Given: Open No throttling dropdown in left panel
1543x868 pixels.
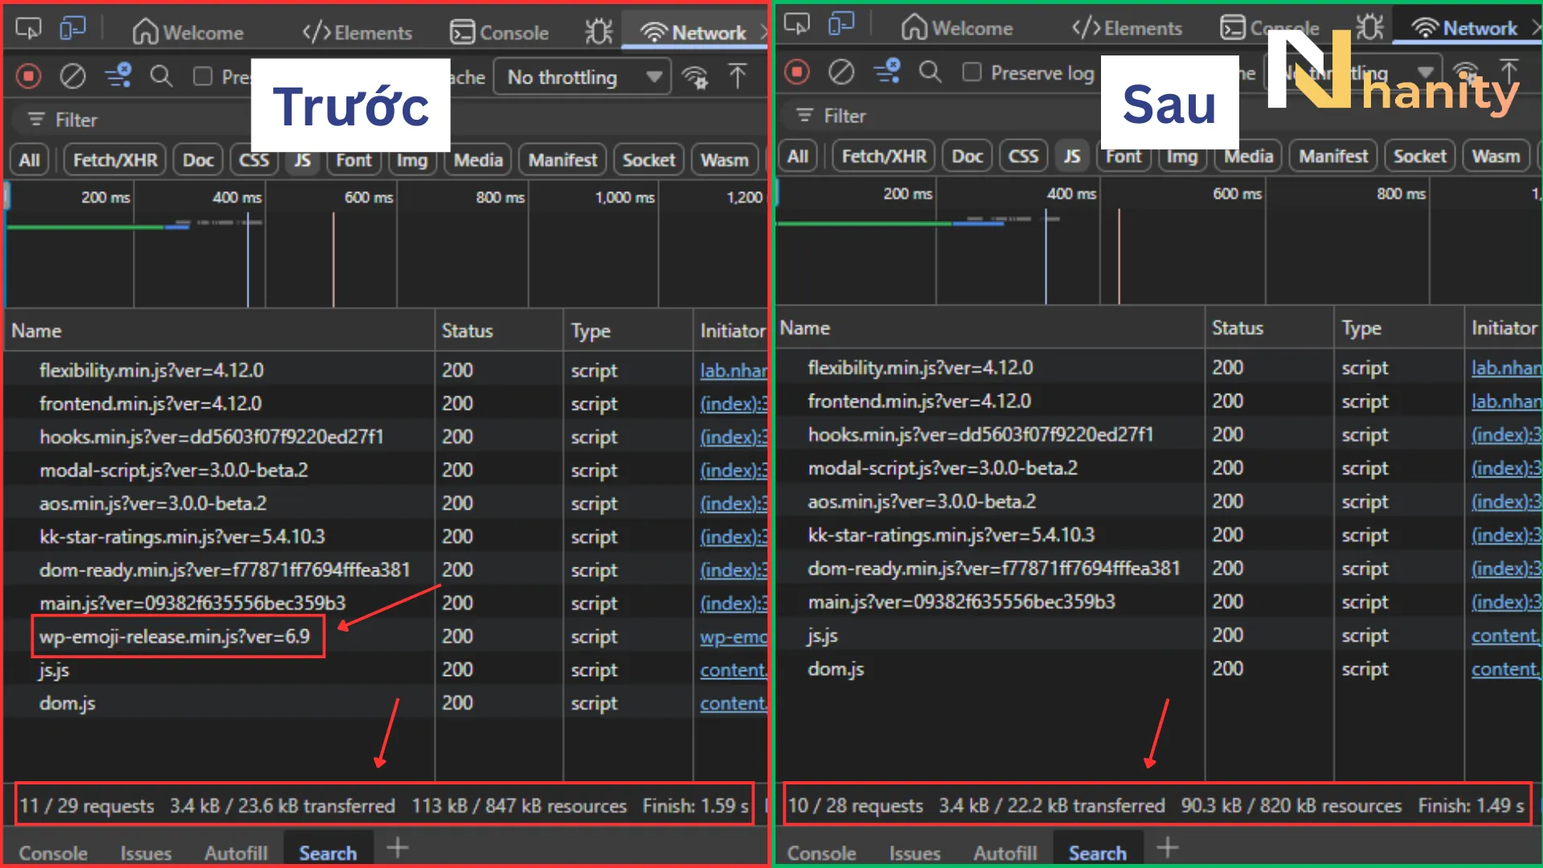Looking at the screenshot, I should (x=582, y=77).
